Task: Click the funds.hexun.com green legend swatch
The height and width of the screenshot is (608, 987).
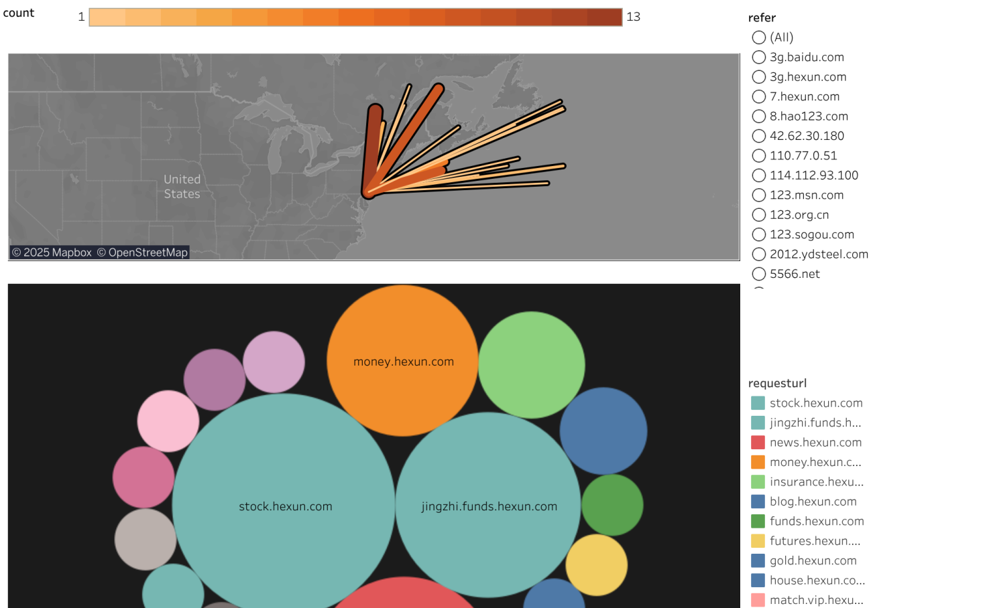Action: click(758, 521)
